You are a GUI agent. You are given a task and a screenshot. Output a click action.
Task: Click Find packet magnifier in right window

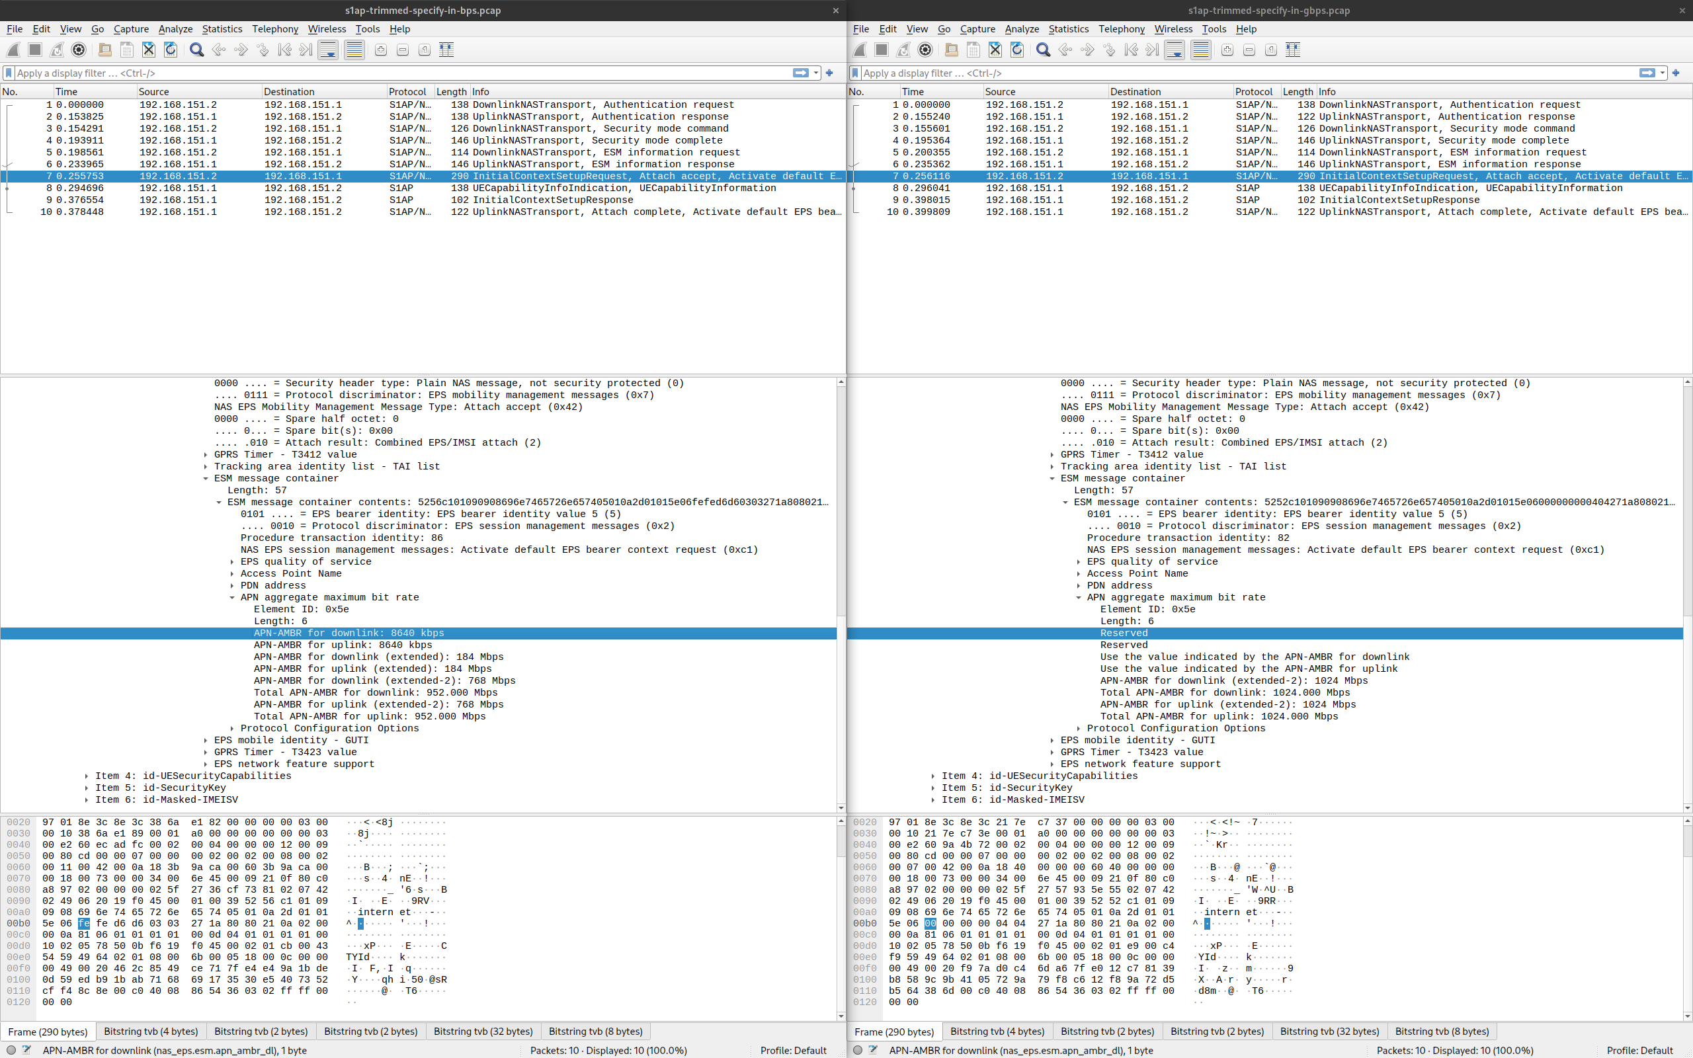(x=1043, y=50)
